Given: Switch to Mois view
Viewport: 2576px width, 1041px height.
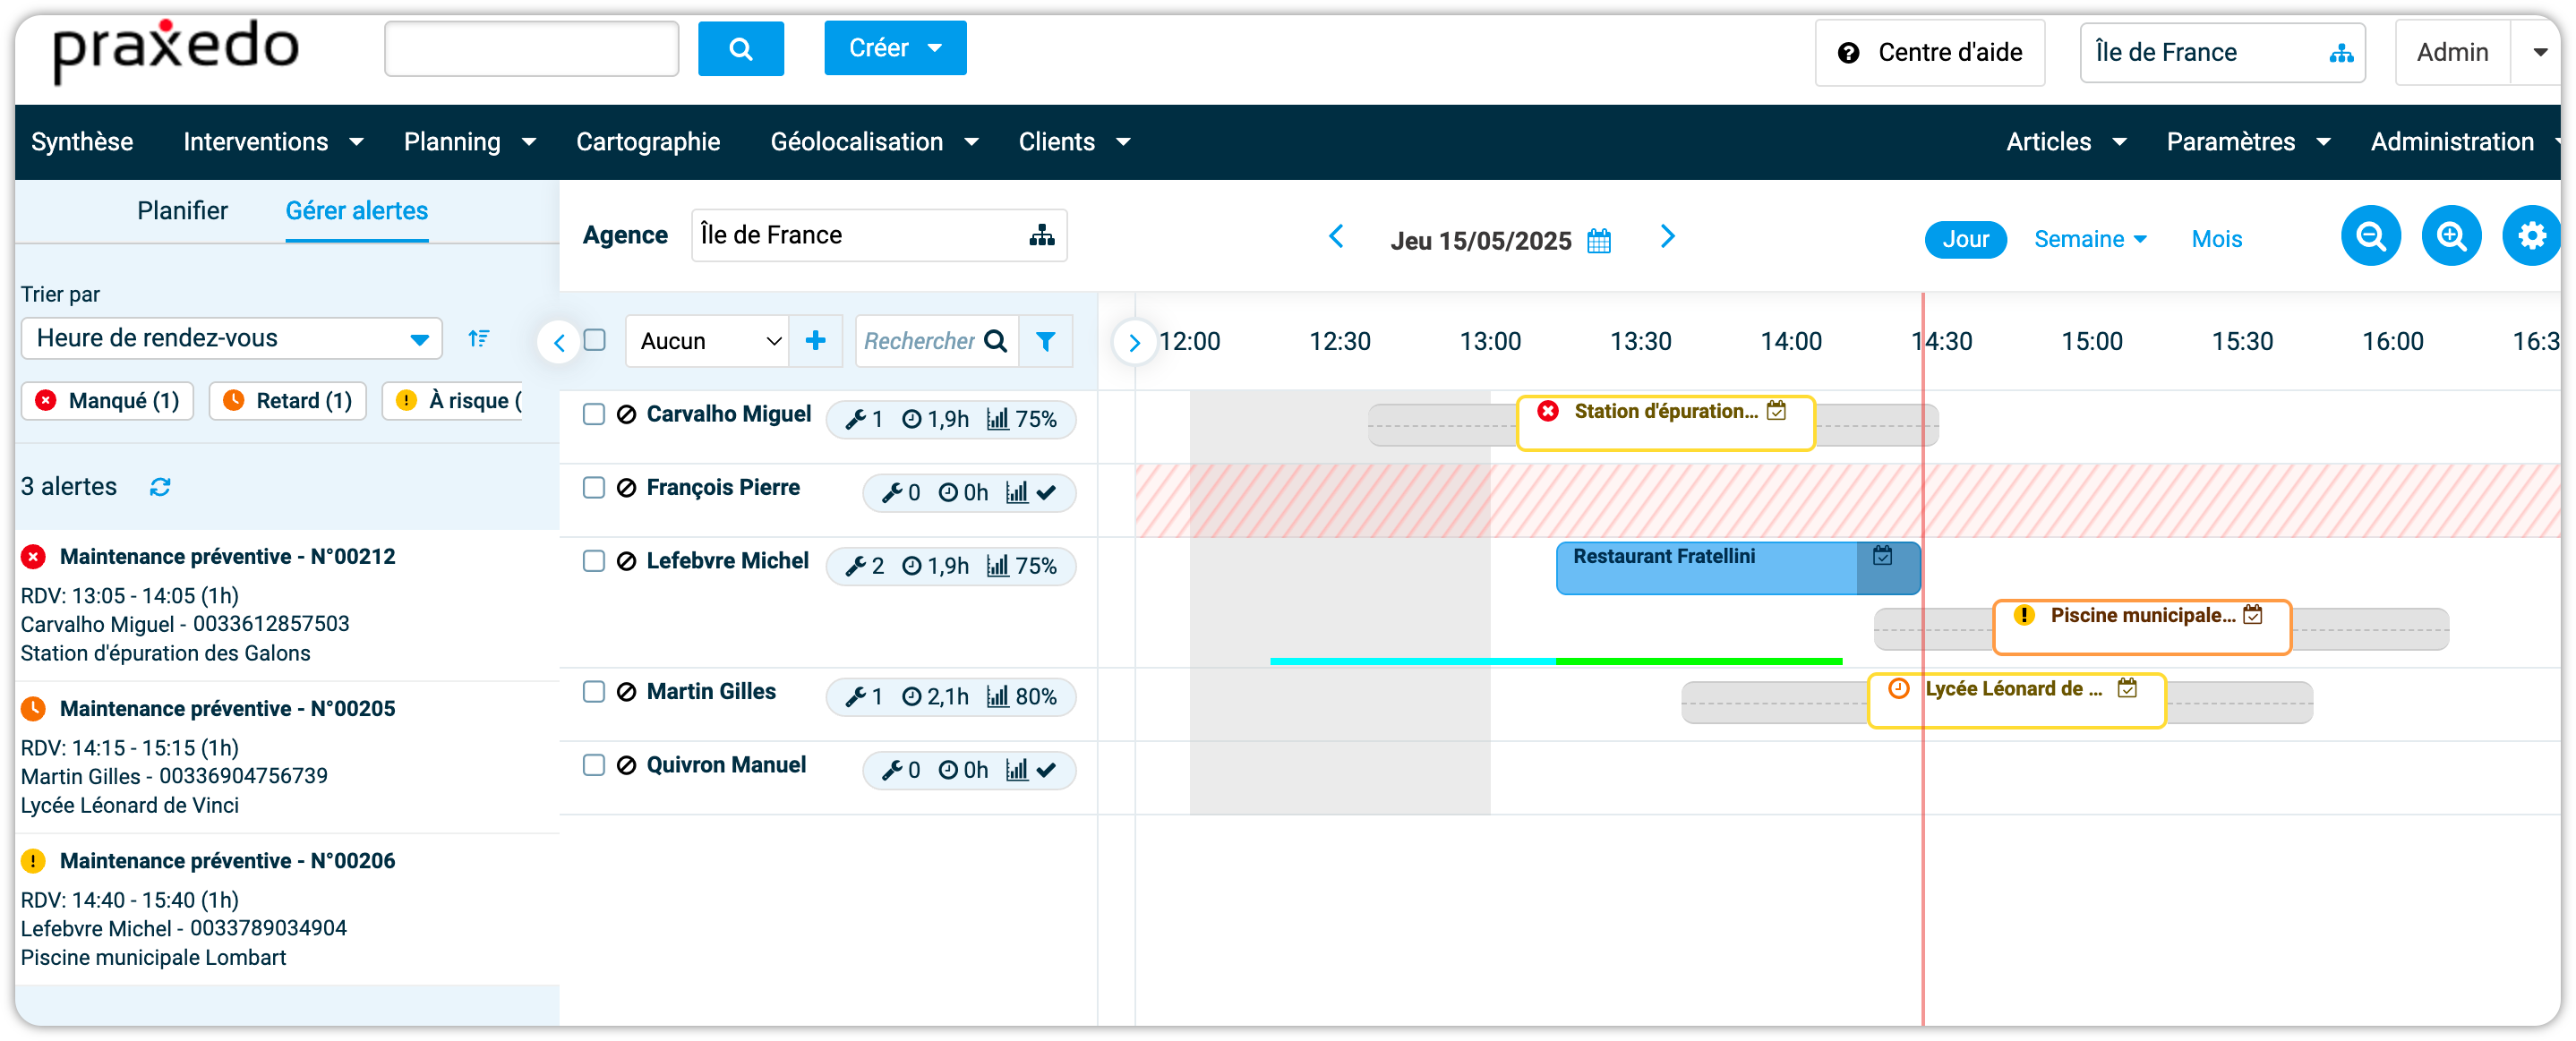Looking at the screenshot, I should click(x=2216, y=240).
